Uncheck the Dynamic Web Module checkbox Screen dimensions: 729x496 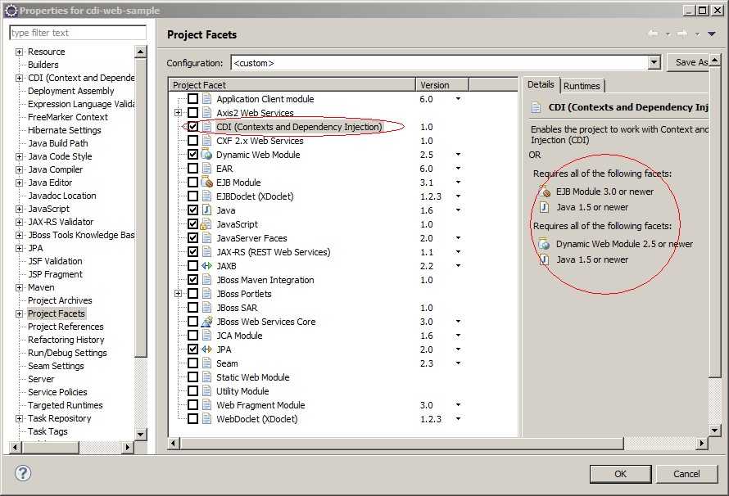click(x=193, y=155)
